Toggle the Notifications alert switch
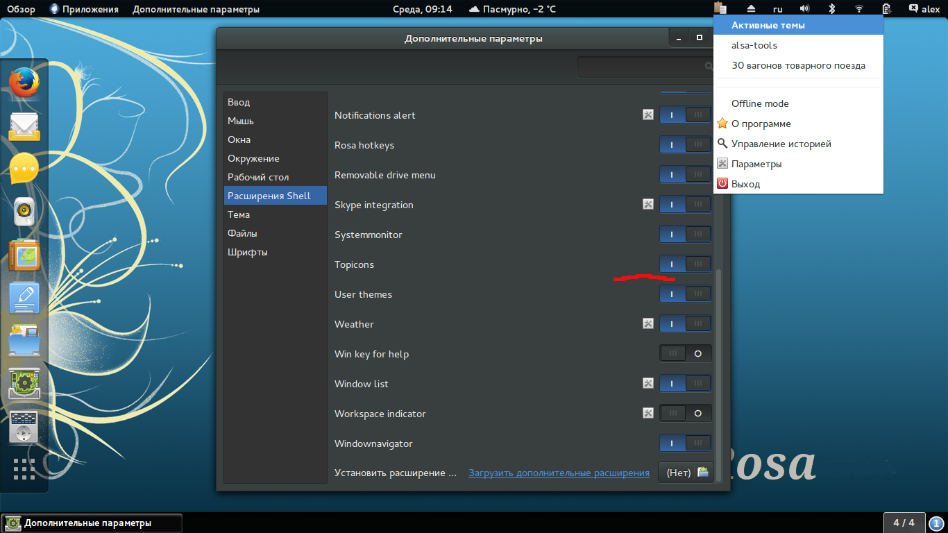Viewport: 948px width, 533px height. (685, 115)
